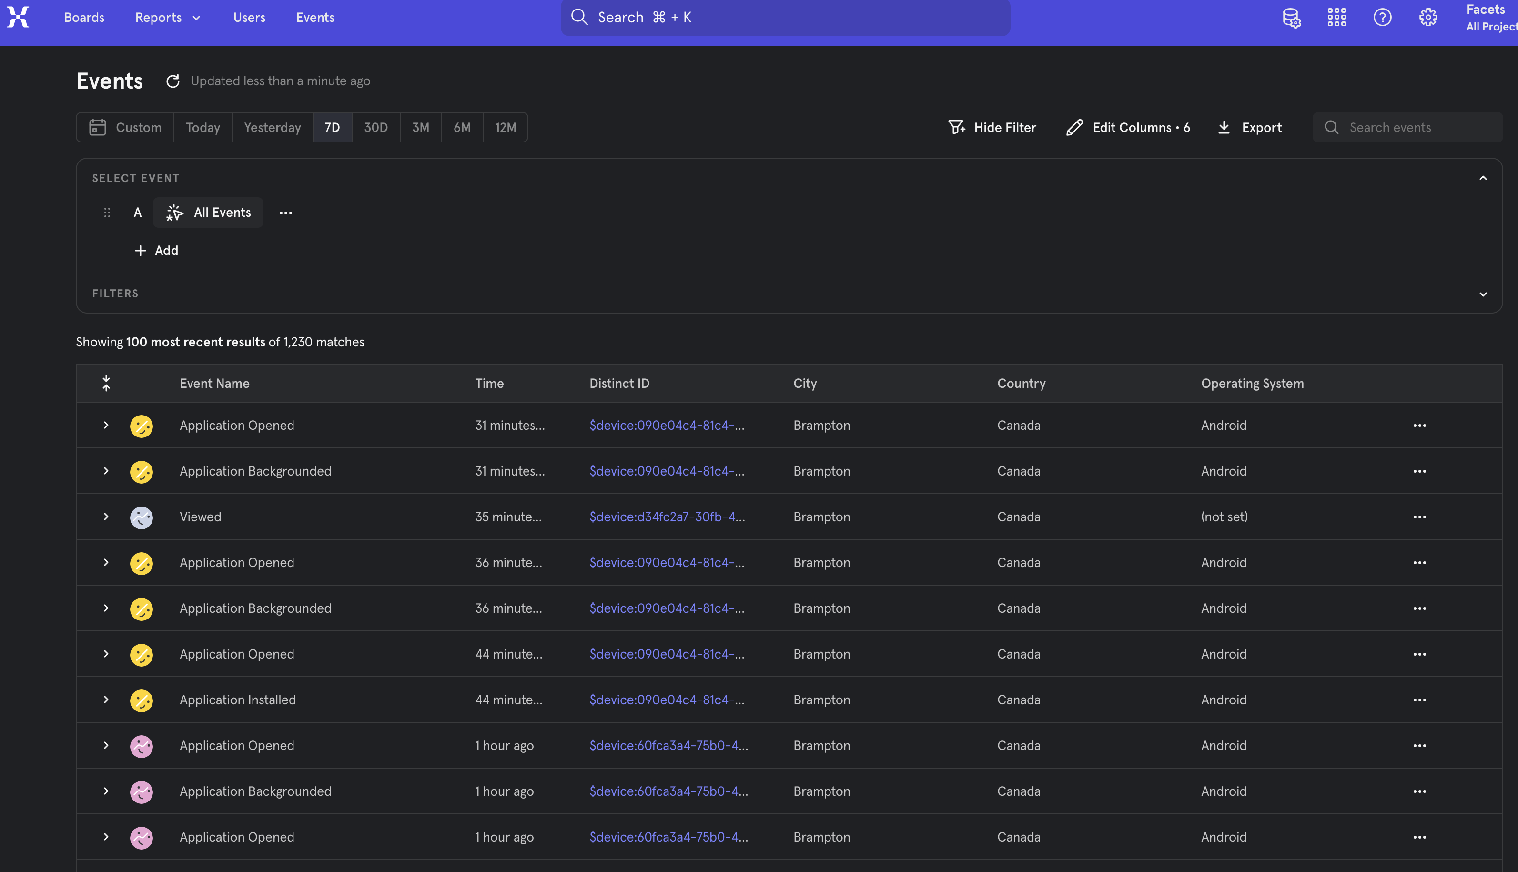The image size is (1518, 872).
Task: Click the Mixpanel logo icon
Action: 18,17
